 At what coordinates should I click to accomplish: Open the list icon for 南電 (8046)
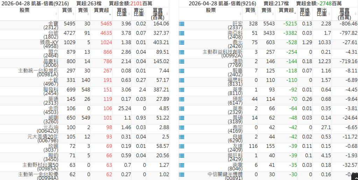pos(181,165)
